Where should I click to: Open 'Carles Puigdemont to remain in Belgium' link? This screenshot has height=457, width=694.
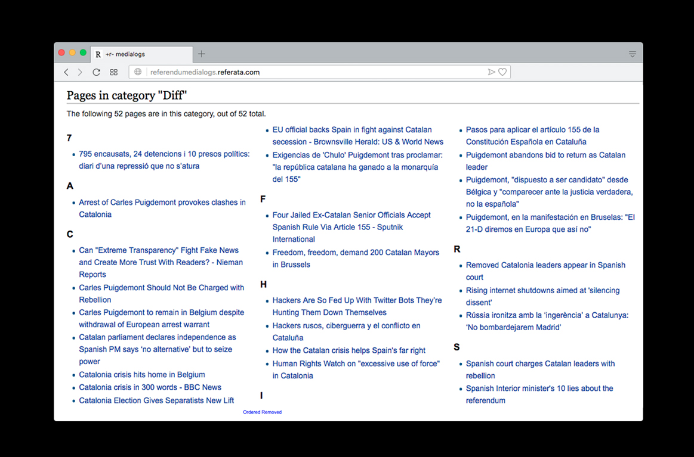162,318
